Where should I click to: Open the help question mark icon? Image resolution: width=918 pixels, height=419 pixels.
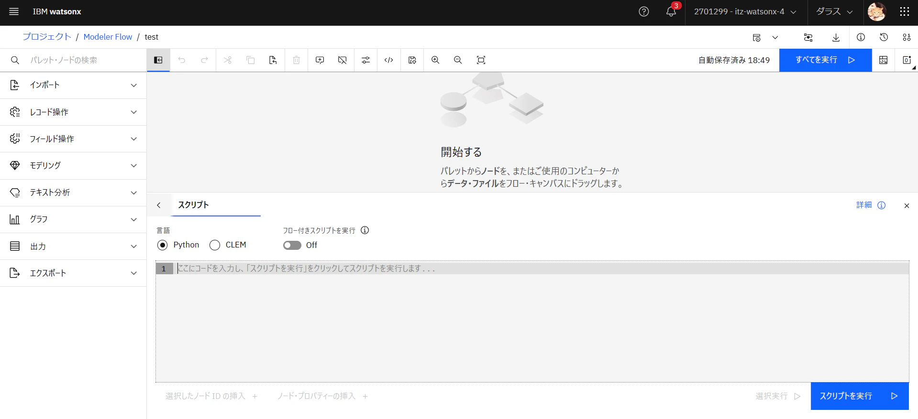pos(644,11)
